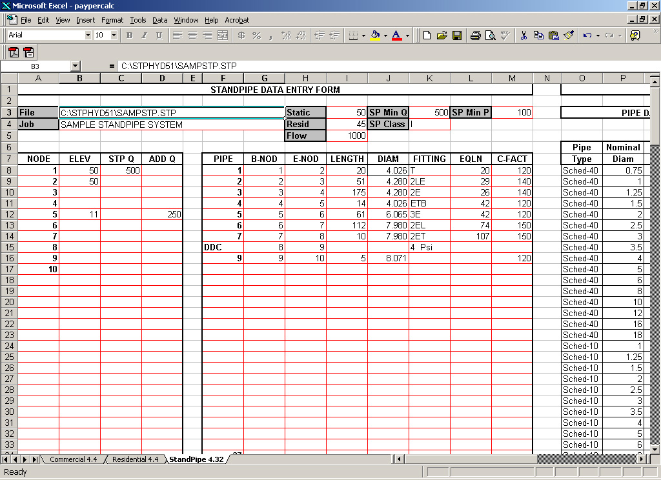Select row 12 header

(9, 214)
